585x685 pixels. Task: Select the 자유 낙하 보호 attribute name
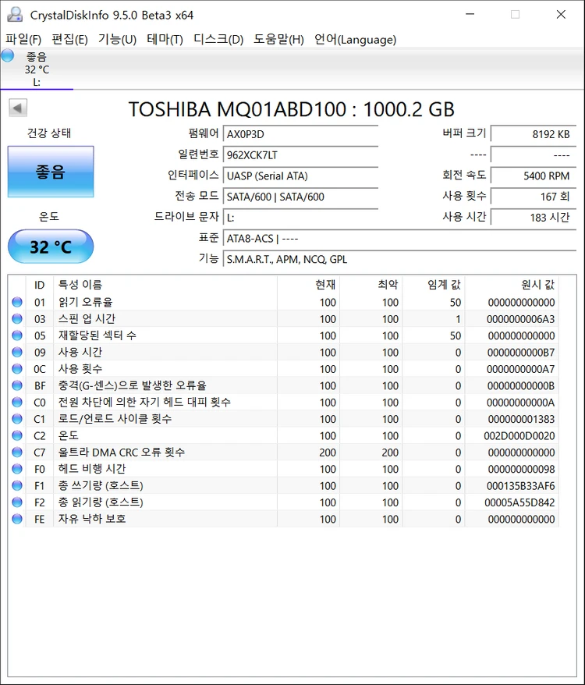[x=92, y=519]
